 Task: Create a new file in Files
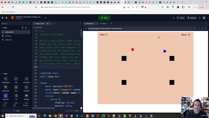(x=23, y=28)
